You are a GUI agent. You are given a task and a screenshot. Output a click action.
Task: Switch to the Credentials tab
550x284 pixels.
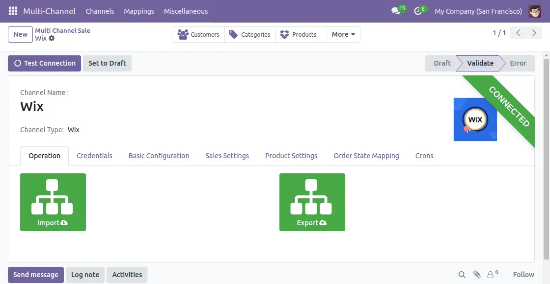click(x=94, y=156)
